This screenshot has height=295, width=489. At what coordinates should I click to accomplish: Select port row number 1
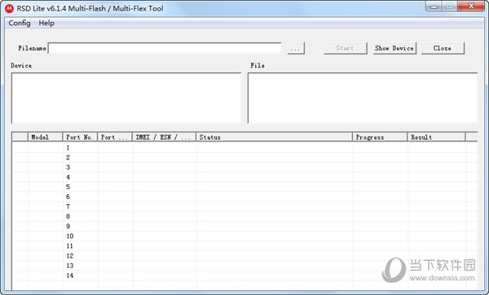244,148
